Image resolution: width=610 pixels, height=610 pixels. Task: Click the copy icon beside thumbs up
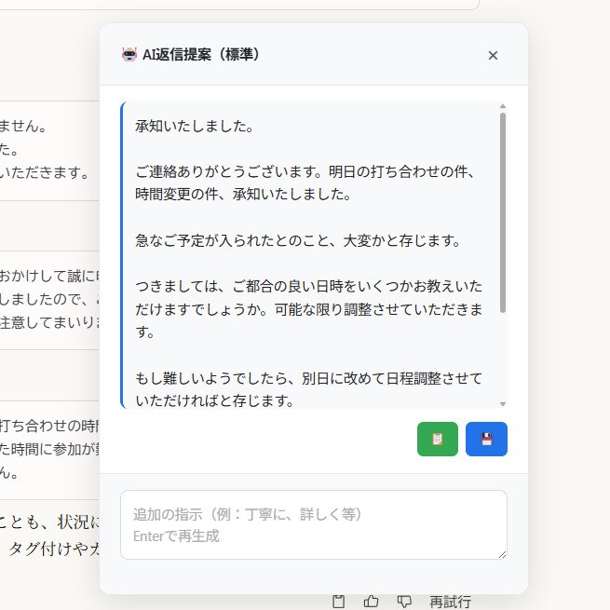click(338, 602)
